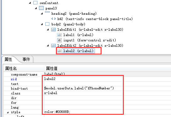
Task: Collapse the labelEdit1 tree node
Action: (48, 29)
